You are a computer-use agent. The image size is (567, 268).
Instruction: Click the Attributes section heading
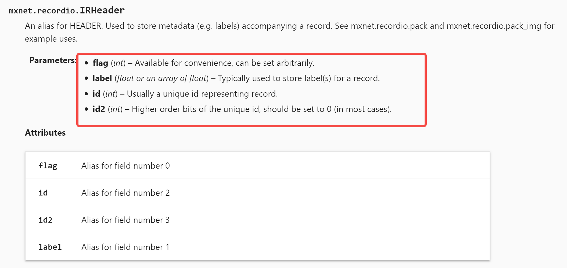pos(45,133)
